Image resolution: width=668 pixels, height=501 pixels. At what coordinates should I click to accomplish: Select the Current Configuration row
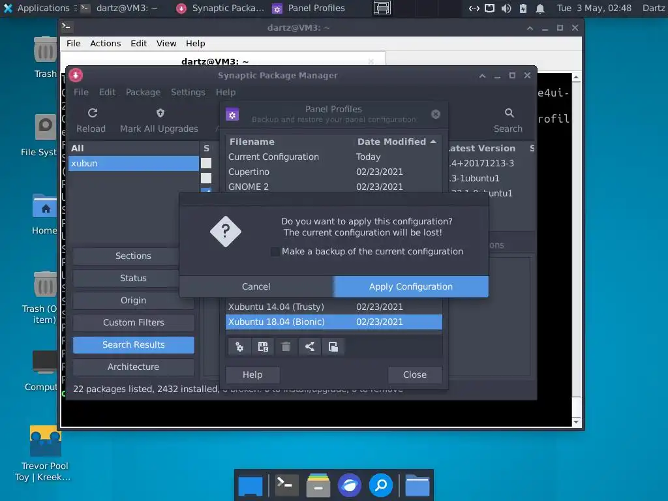(x=333, y=157)
